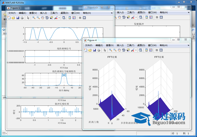The width and height of the screenshot is (197, 137).
Task: Select Brush data tool in Figure 4
Action: [133, 50]
